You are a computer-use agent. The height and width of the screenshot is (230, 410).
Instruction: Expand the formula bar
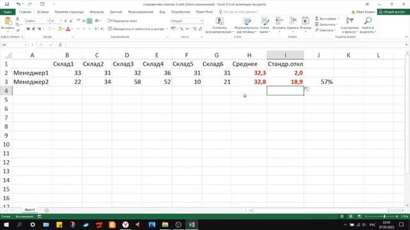tap(406, 45)
